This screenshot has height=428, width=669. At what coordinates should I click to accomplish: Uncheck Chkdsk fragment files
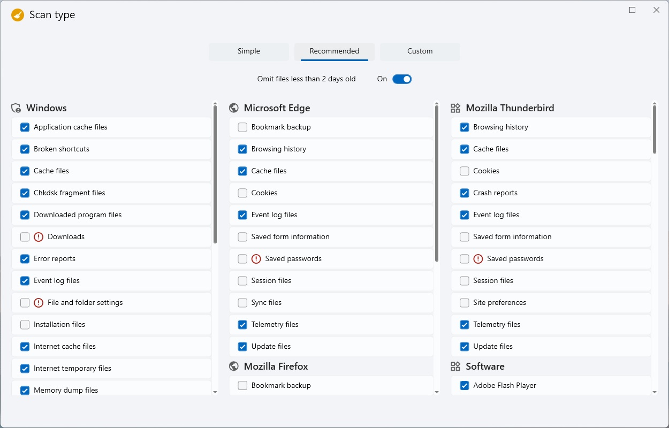(25, 193)
